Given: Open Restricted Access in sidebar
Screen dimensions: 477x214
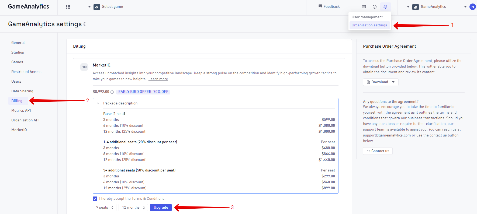Looking at the screenshot, I should [x=26, y=72].
